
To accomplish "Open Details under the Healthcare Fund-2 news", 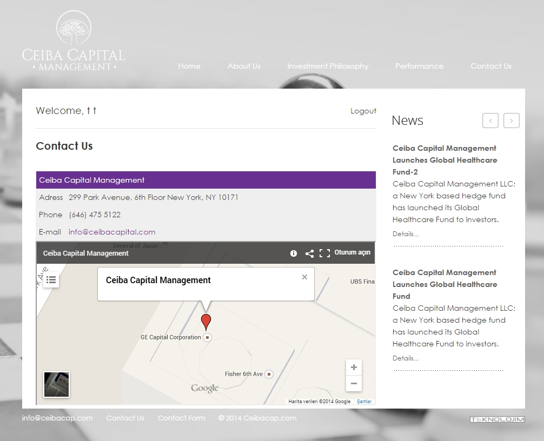I will (x=406, y=234).
